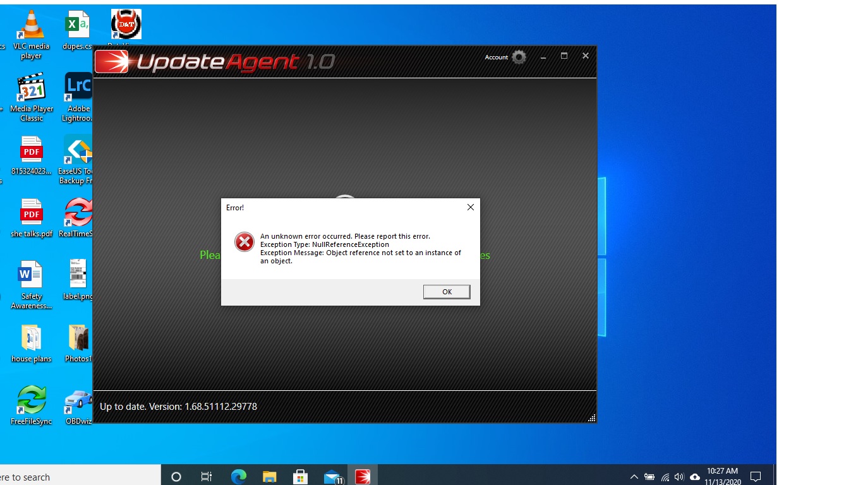Maximize the UpdateAgent window
Image resolution: width=863 pixels, height=485 pixels.
point(564,56)
